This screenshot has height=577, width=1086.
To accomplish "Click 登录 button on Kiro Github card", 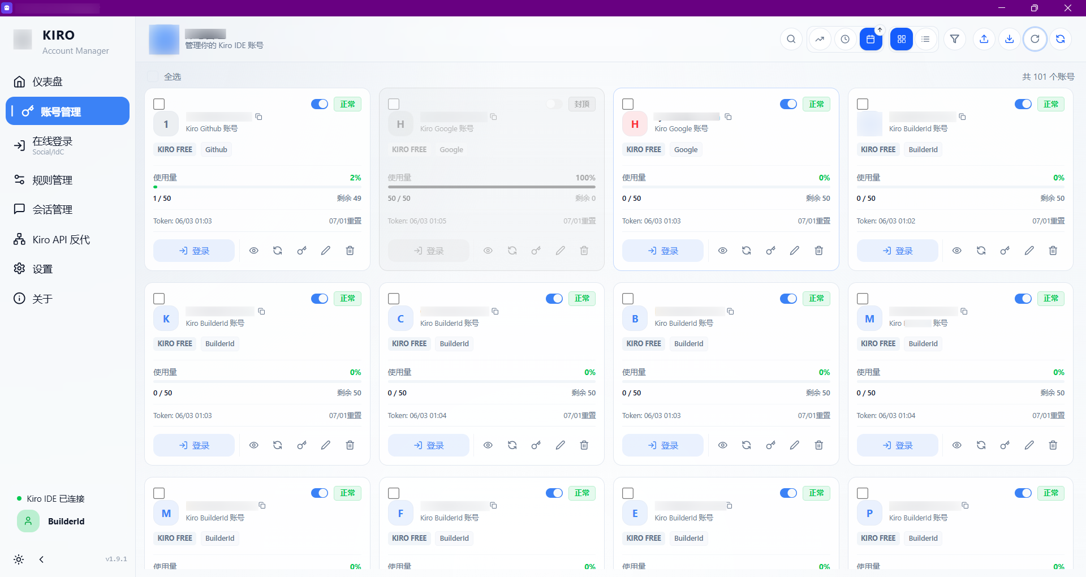I will tap(194, 251).
